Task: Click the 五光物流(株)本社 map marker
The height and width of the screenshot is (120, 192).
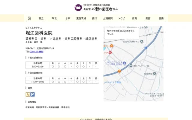Action: click(x=142, y=41)
